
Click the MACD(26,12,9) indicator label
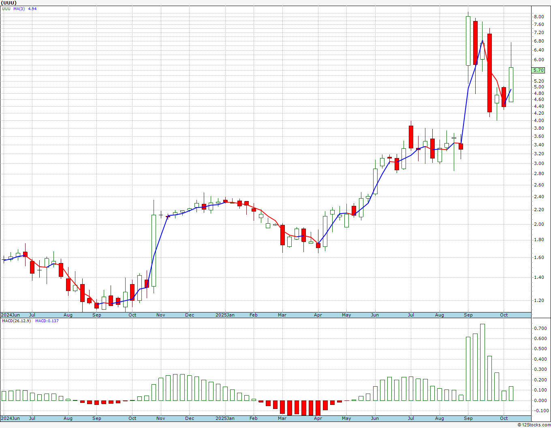click(17, 321)
